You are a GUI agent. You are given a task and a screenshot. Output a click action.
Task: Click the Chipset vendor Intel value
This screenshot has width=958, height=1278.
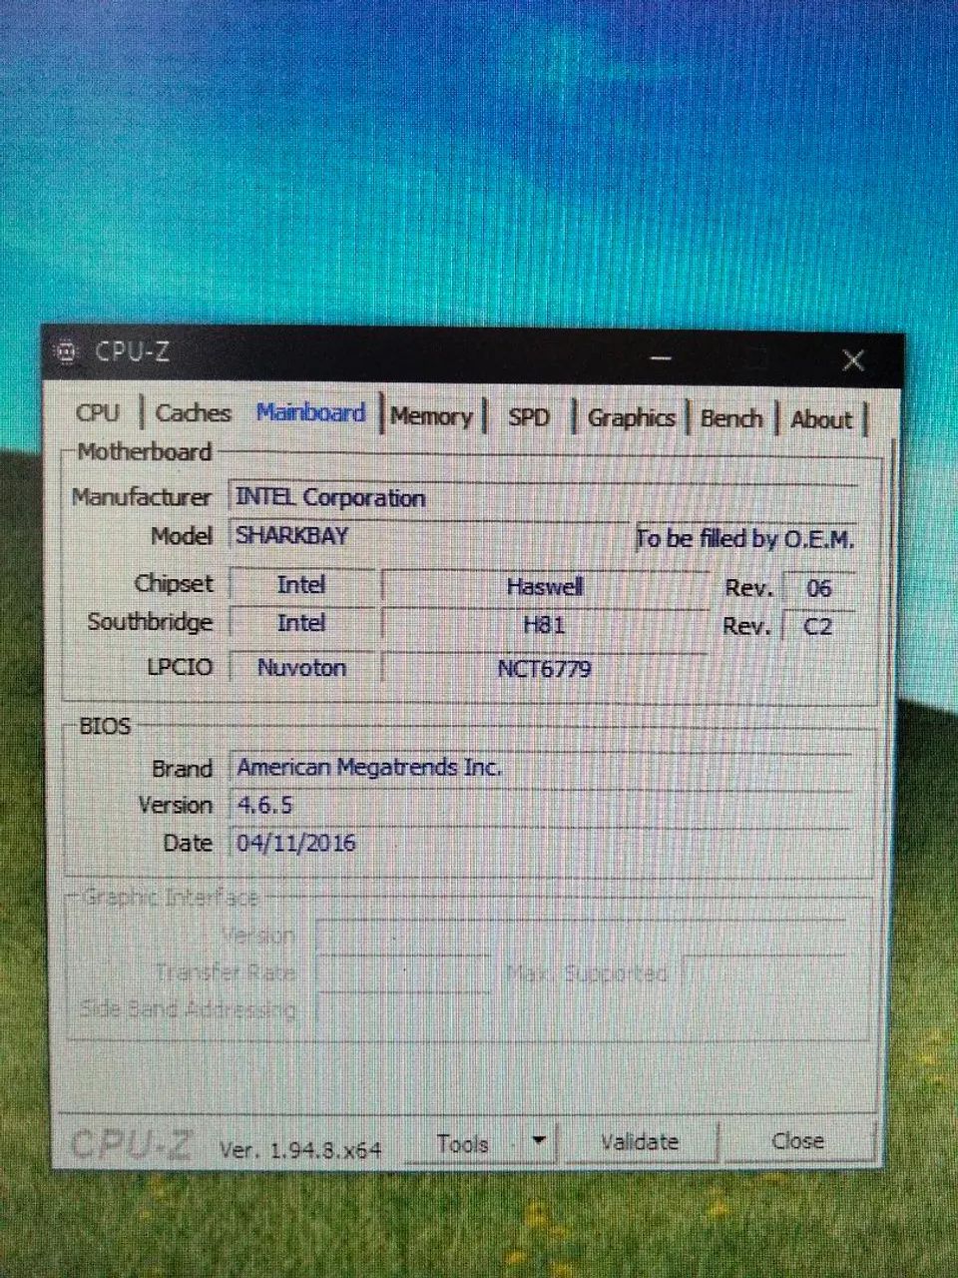[301, 585]
